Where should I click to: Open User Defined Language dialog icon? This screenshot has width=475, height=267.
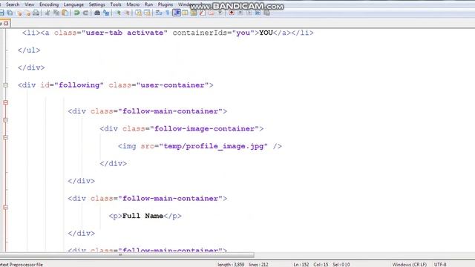click(x=185, y=13)
